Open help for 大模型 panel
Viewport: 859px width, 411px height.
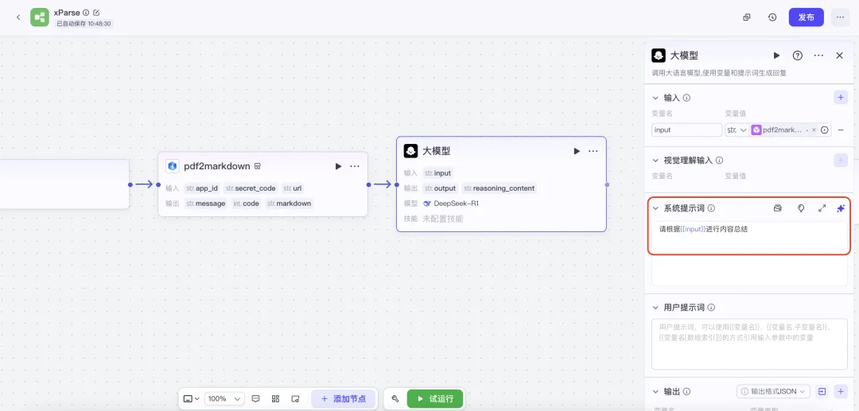point(798,56)
